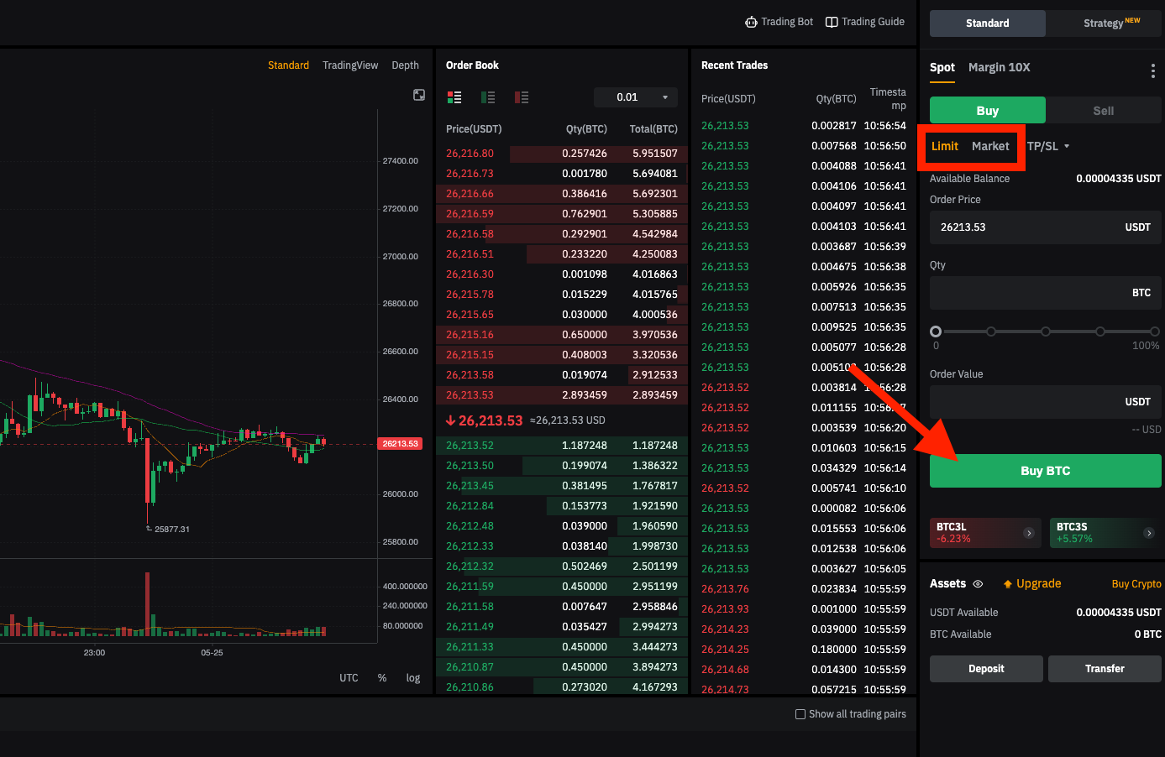Select bid price 26,210.87 in order book
Image resolution: width=1165 pixels, height=757 pixels.
coord(470,667)
